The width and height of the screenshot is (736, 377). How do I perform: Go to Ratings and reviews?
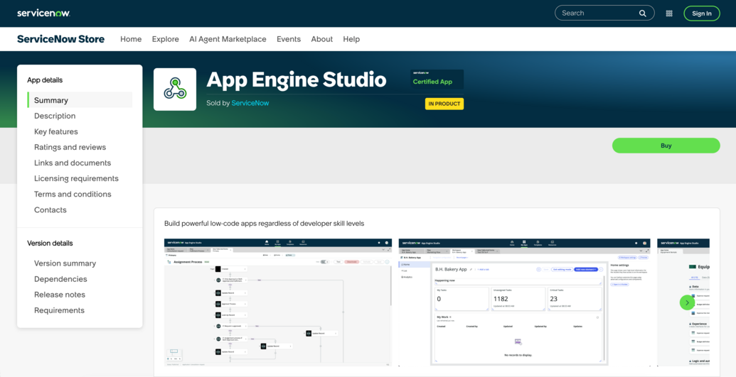pos(70,147)
